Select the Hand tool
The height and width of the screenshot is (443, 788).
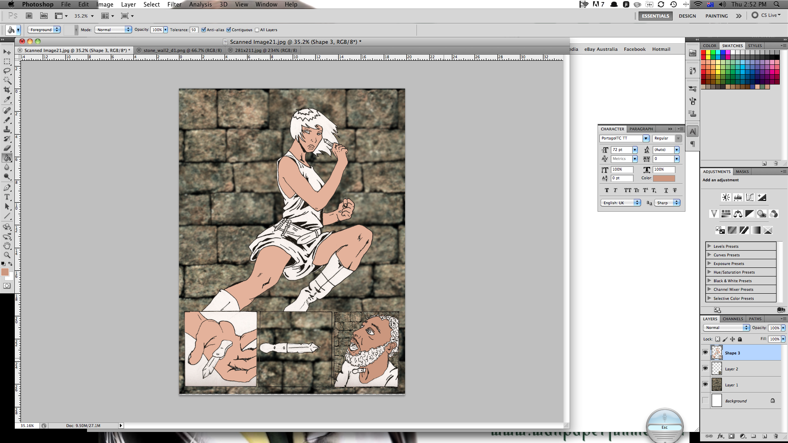point(7,246)
